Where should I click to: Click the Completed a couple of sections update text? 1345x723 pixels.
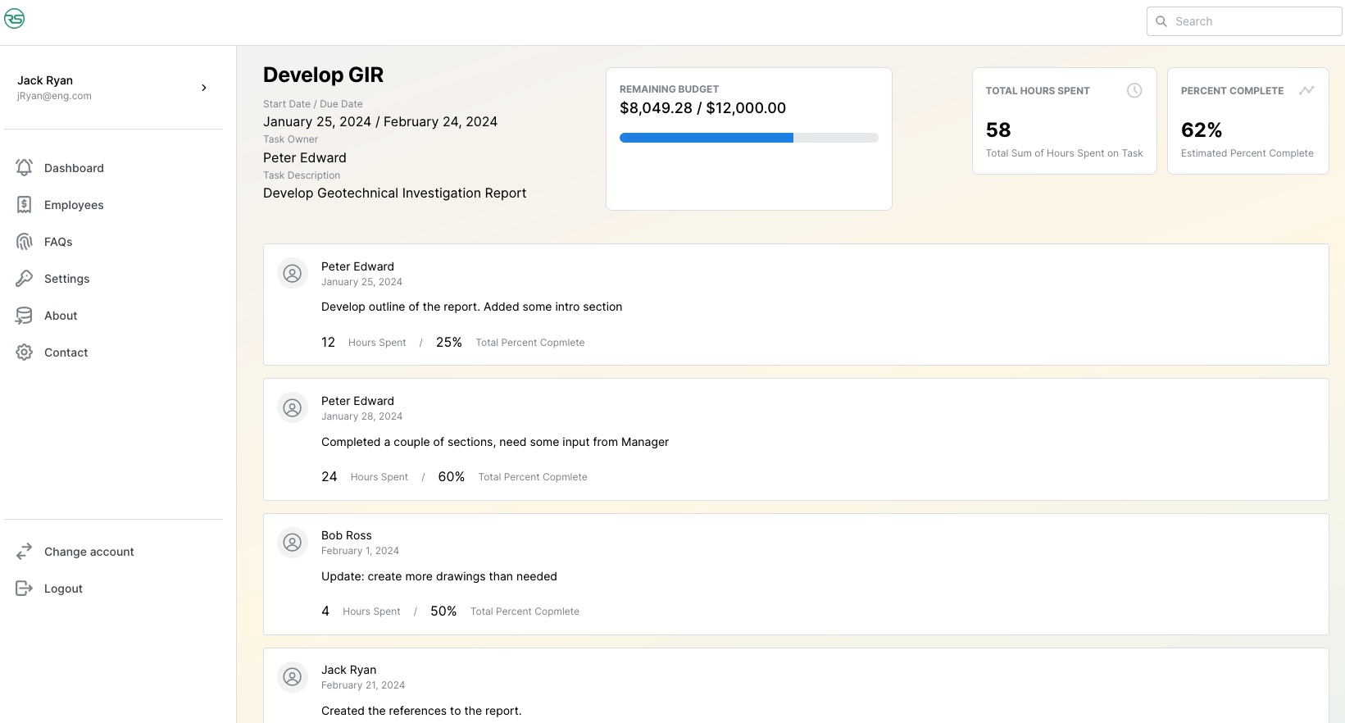click(495, 442)
